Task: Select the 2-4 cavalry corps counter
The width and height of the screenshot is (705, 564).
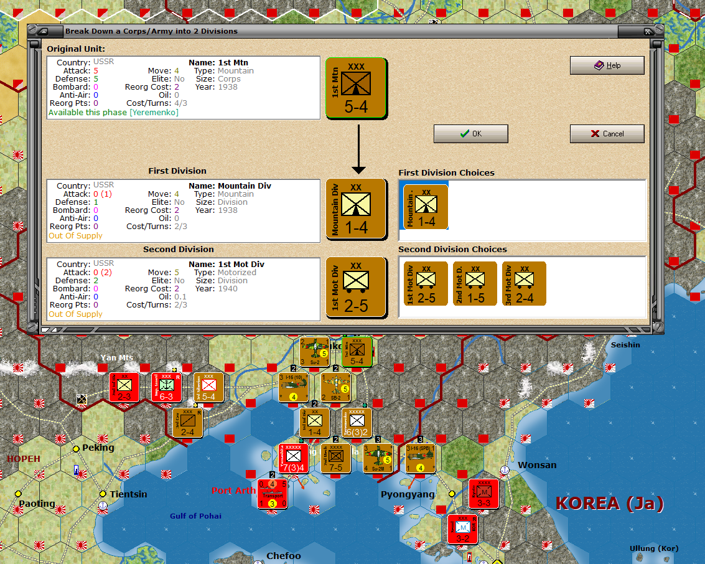Action: click(187, 423)
